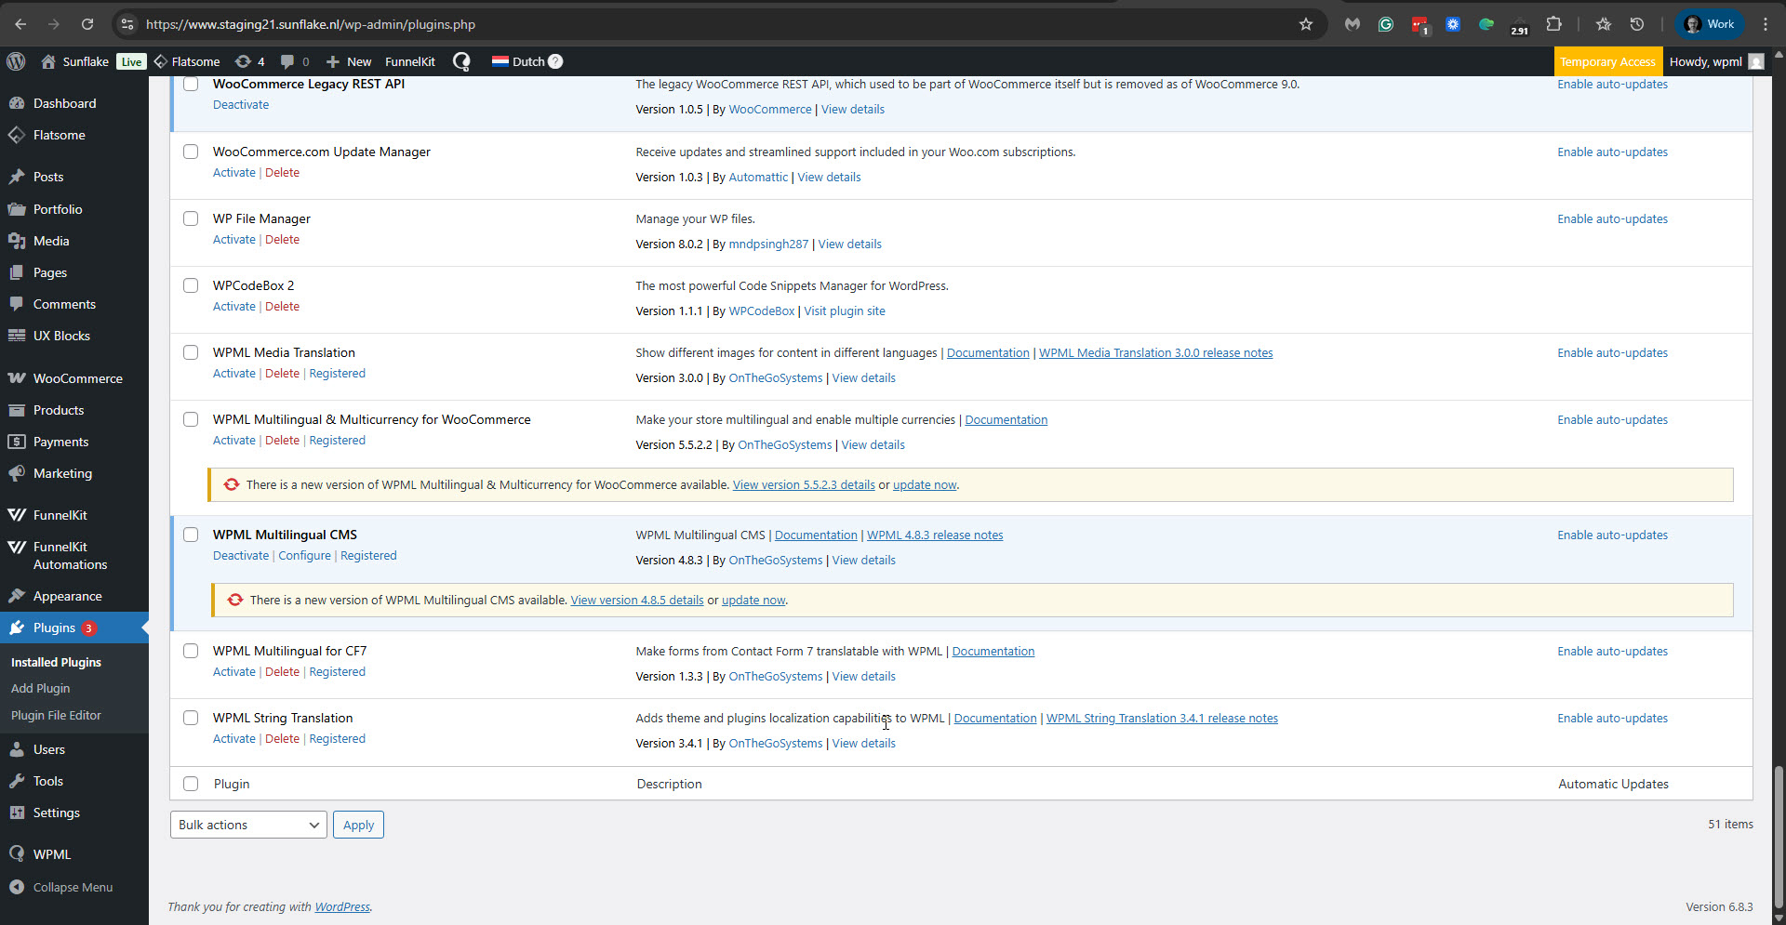Reload the page with the browser refresh icon
Image resolution: width=1786 pixels, height=925 pixels.
[87, 24]
